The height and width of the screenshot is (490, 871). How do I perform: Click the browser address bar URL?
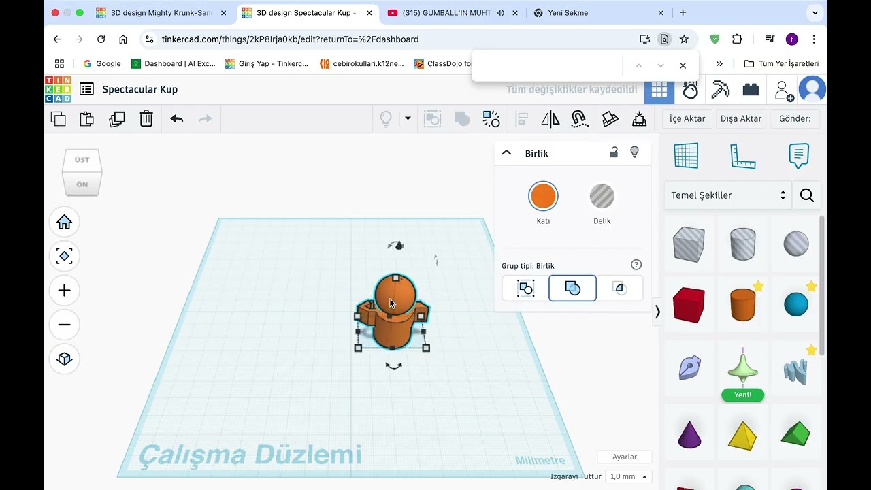coord(290,39)
